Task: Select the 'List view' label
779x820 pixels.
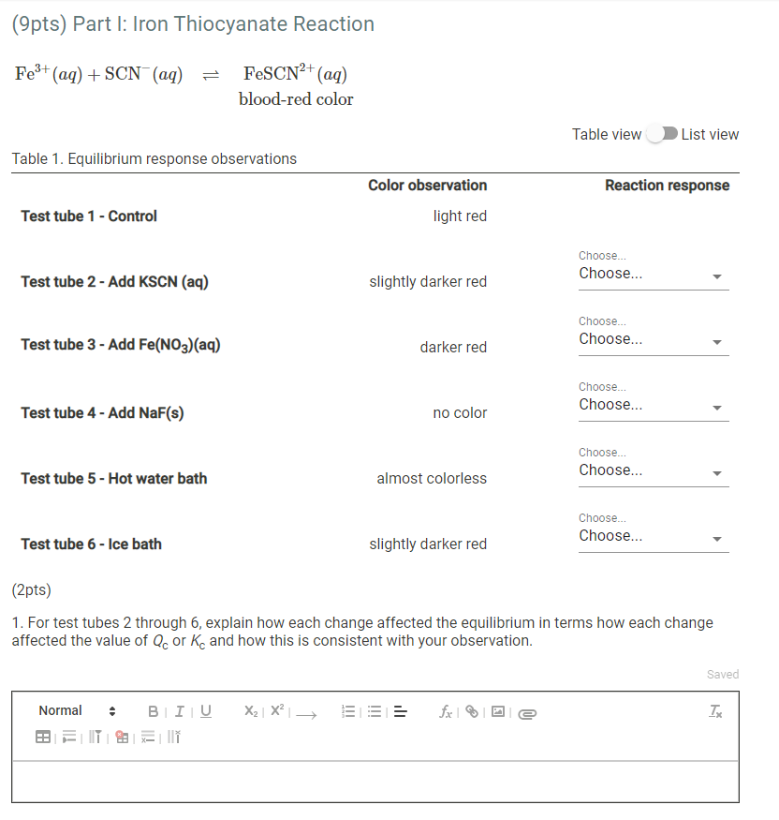Action: [710, 134]
